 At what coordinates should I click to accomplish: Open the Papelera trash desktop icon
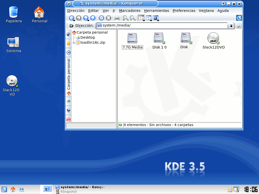14,14
